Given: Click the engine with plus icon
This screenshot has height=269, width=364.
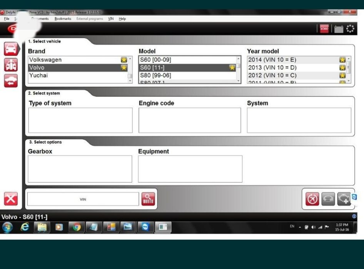Looking at the screenshot, I should point(344,199).
